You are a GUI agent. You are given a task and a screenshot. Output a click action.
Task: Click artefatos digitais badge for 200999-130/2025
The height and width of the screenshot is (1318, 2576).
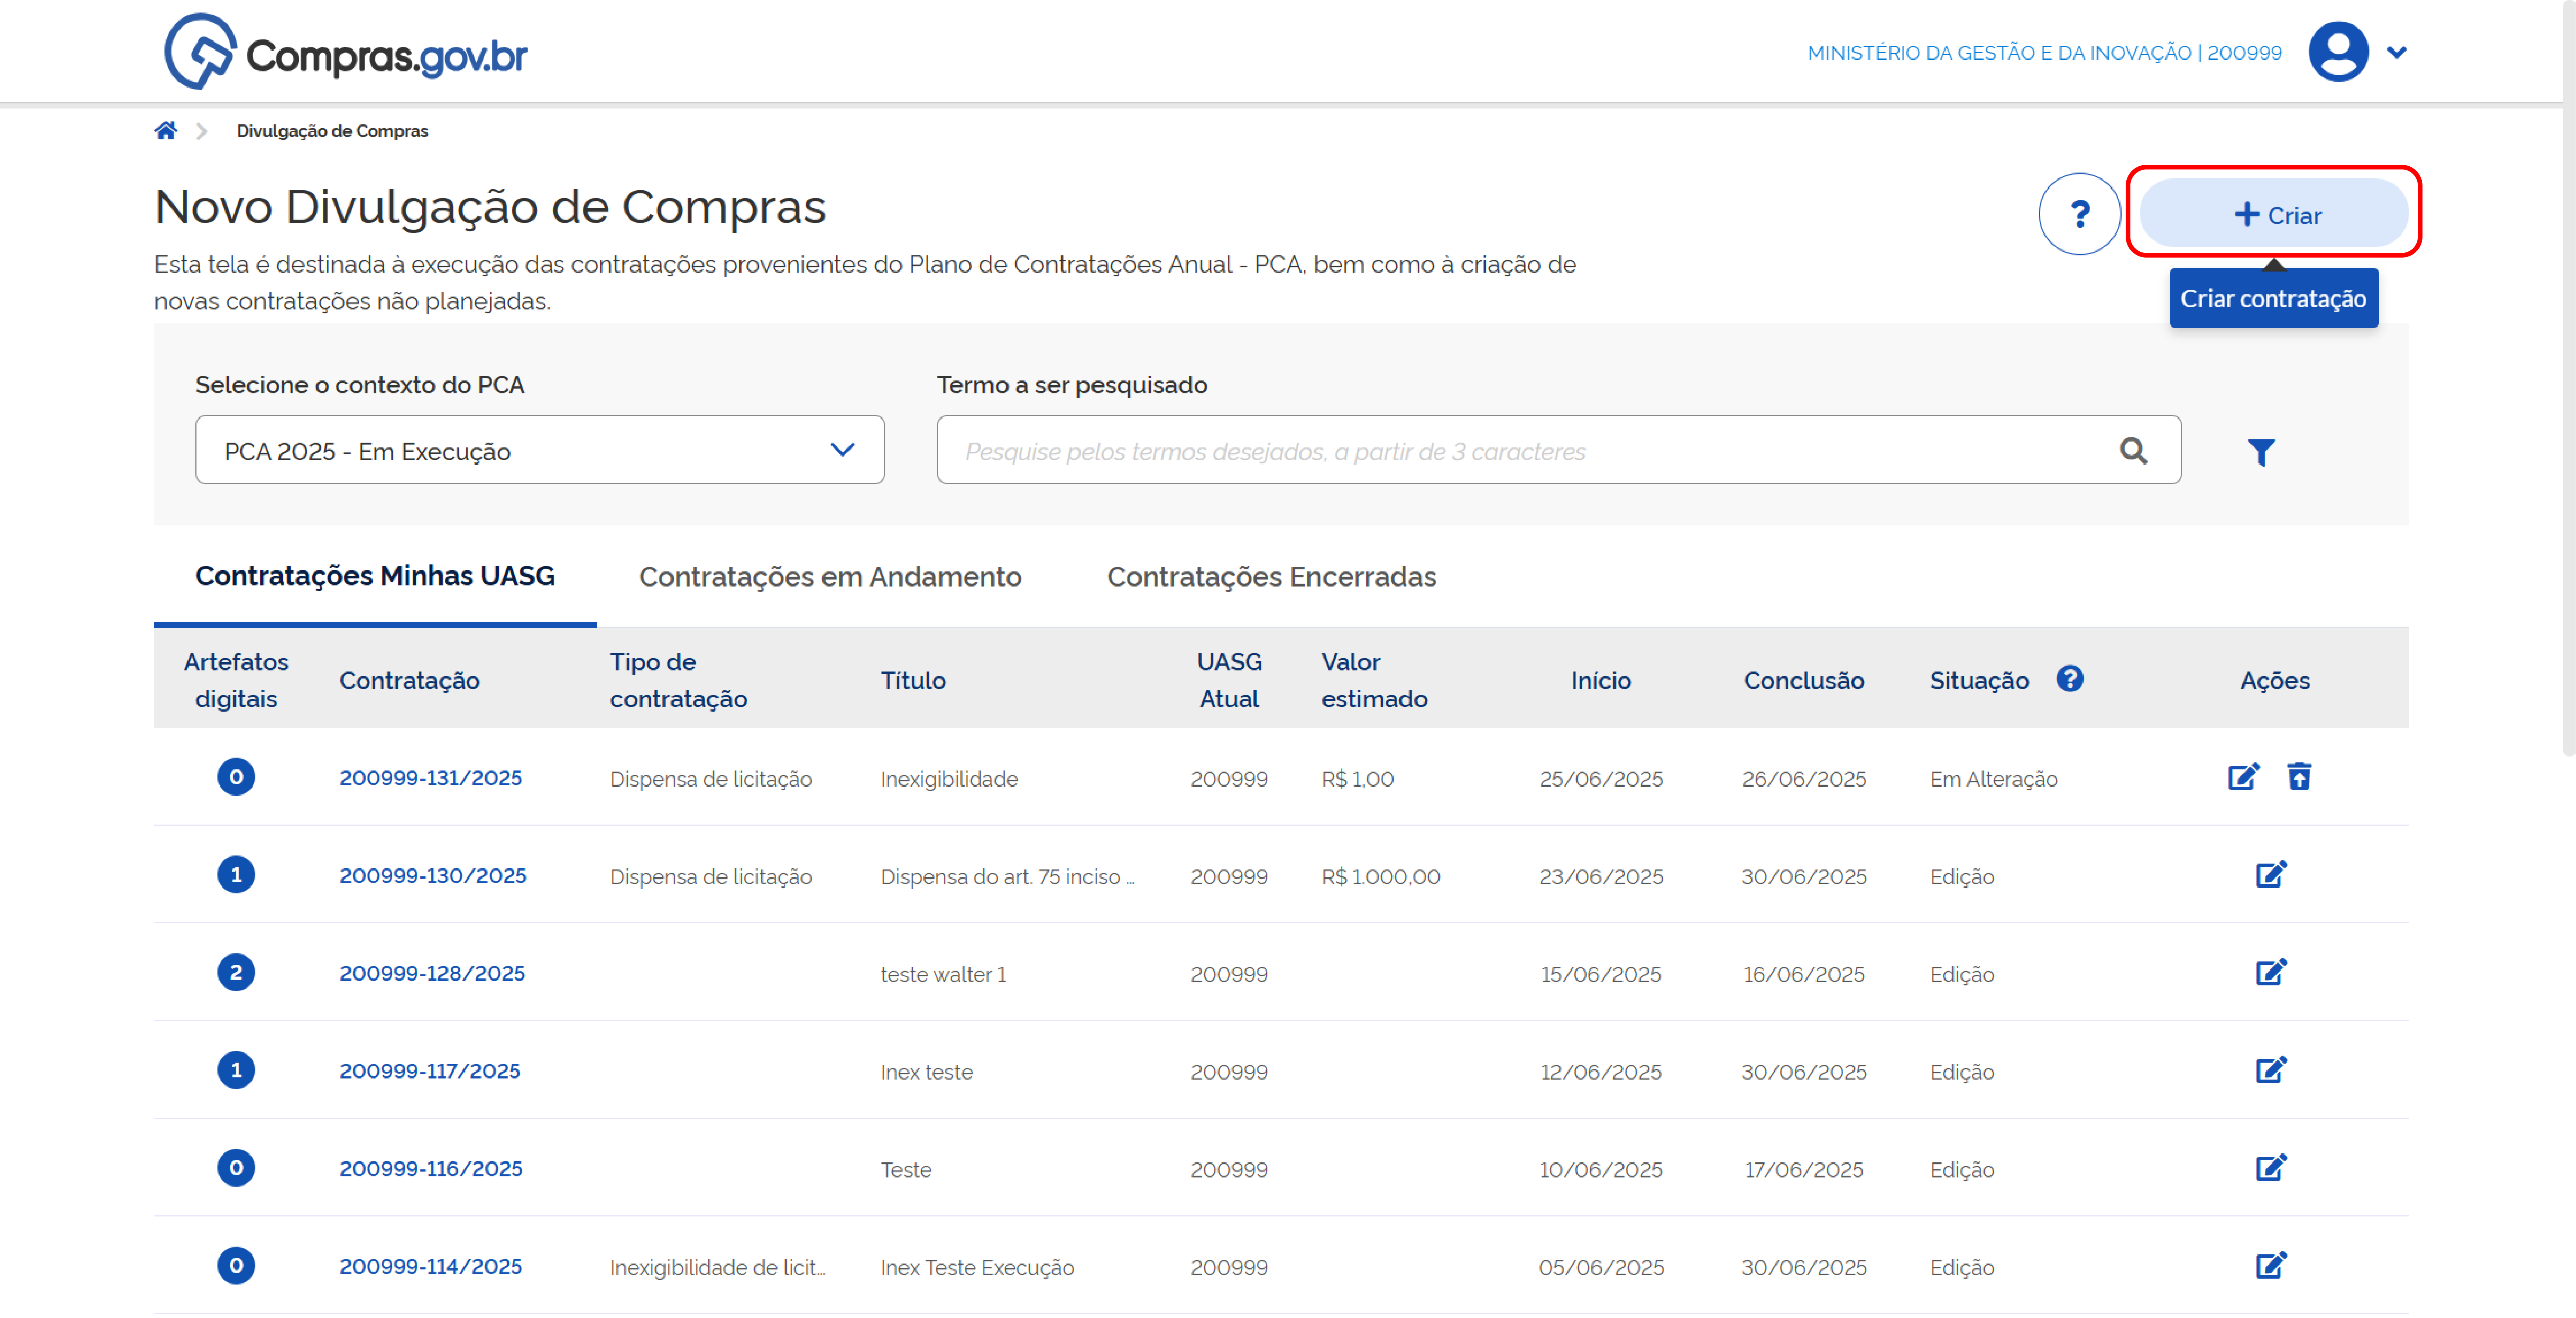tap(236, 875)
